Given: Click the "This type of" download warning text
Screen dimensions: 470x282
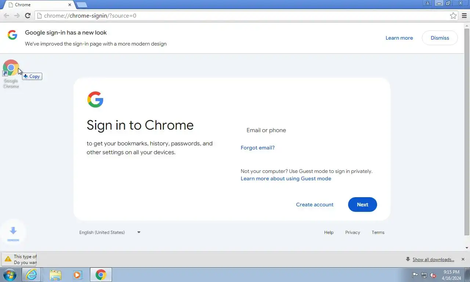Looking at the screenshot, I should 25,257.
